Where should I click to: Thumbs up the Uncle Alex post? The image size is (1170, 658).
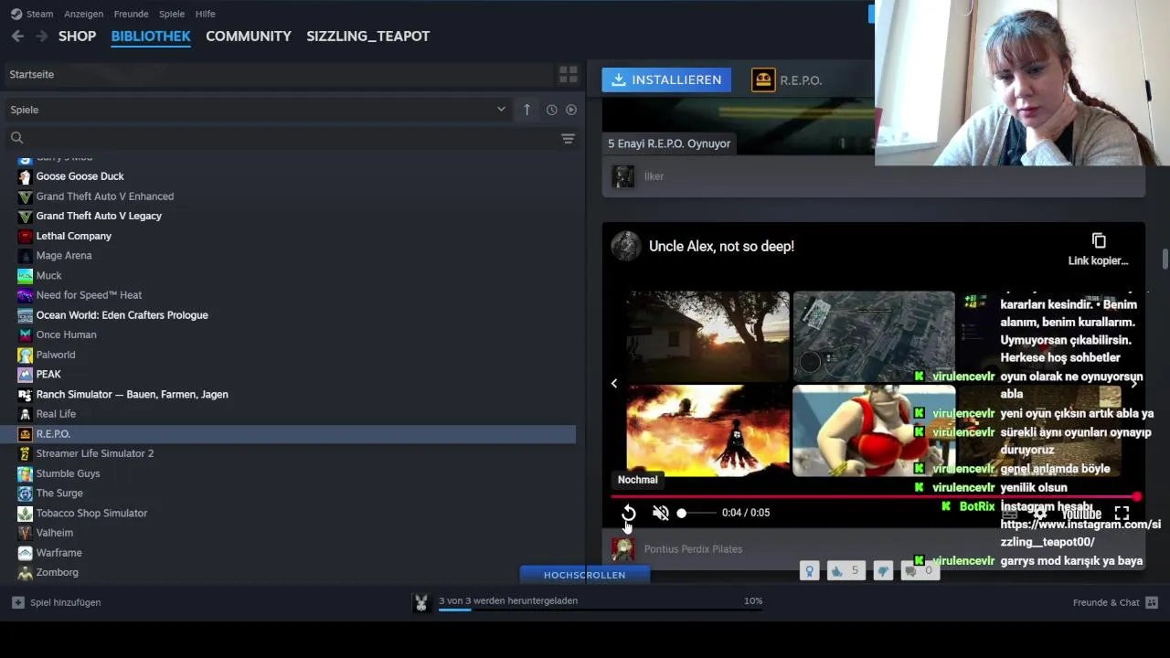(846, 571)
